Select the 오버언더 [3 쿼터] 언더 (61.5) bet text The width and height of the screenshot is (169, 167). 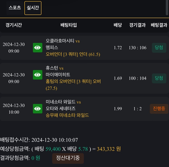pos(73,54)
